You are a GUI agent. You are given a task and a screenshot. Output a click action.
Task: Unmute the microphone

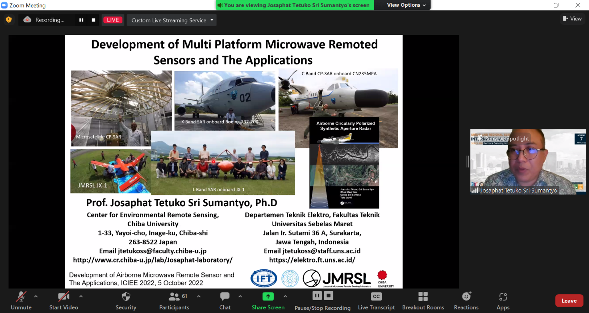[x=21, y=301]
